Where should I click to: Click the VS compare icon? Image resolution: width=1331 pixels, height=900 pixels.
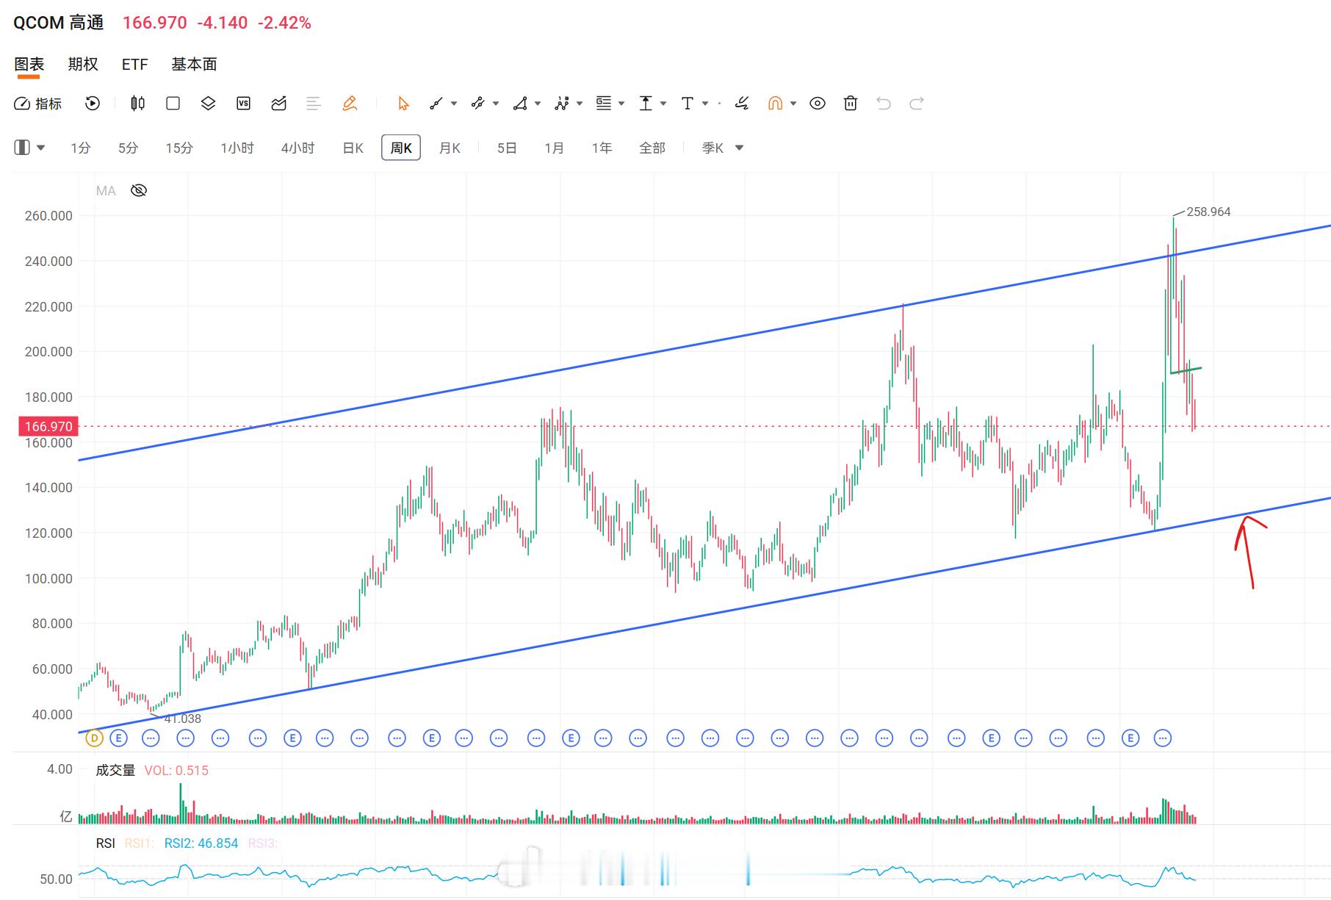pos(243,104)
